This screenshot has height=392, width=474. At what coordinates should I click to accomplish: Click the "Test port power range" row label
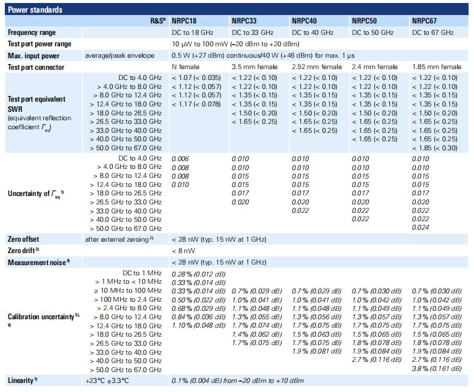coord(40,44)
